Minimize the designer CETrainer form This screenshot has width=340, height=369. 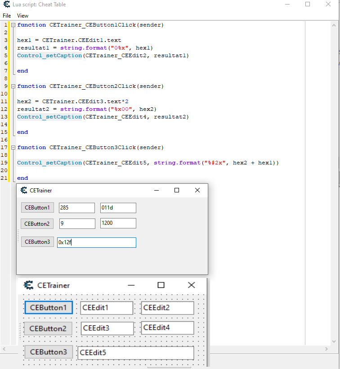coord(131,285)
